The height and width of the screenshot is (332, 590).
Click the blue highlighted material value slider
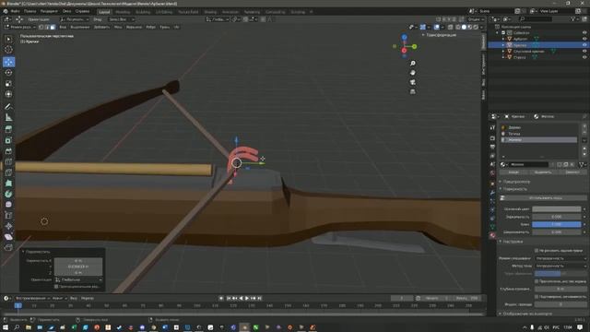(557, 224)
